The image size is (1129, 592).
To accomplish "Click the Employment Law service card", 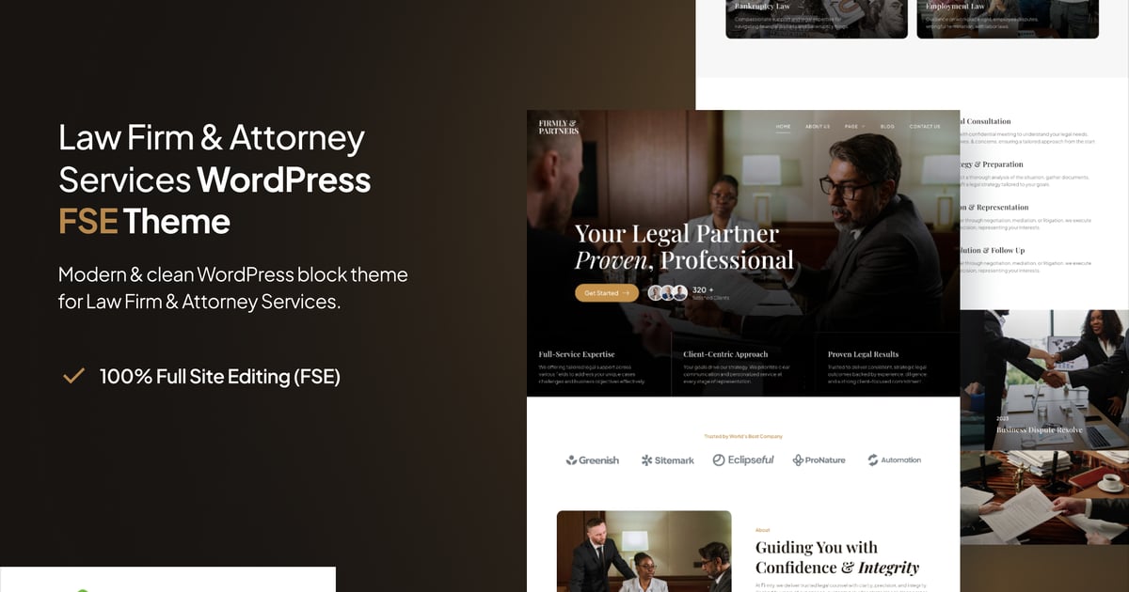I will [1008, 19].
